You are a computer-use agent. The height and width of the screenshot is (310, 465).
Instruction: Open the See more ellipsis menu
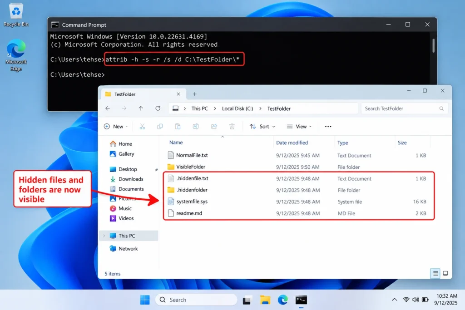tap(328, 127)
